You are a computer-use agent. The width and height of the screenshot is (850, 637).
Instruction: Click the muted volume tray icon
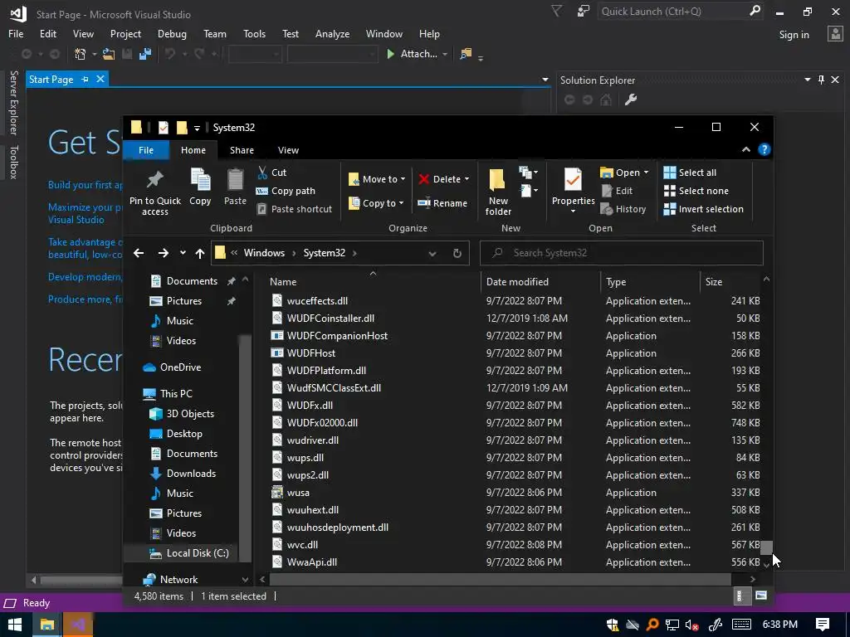(691, 625)
